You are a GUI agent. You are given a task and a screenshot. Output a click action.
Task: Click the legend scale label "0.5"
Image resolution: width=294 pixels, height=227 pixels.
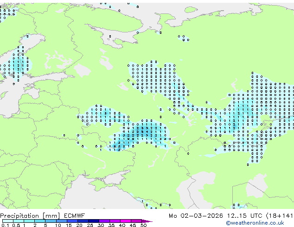coord(16,225)
